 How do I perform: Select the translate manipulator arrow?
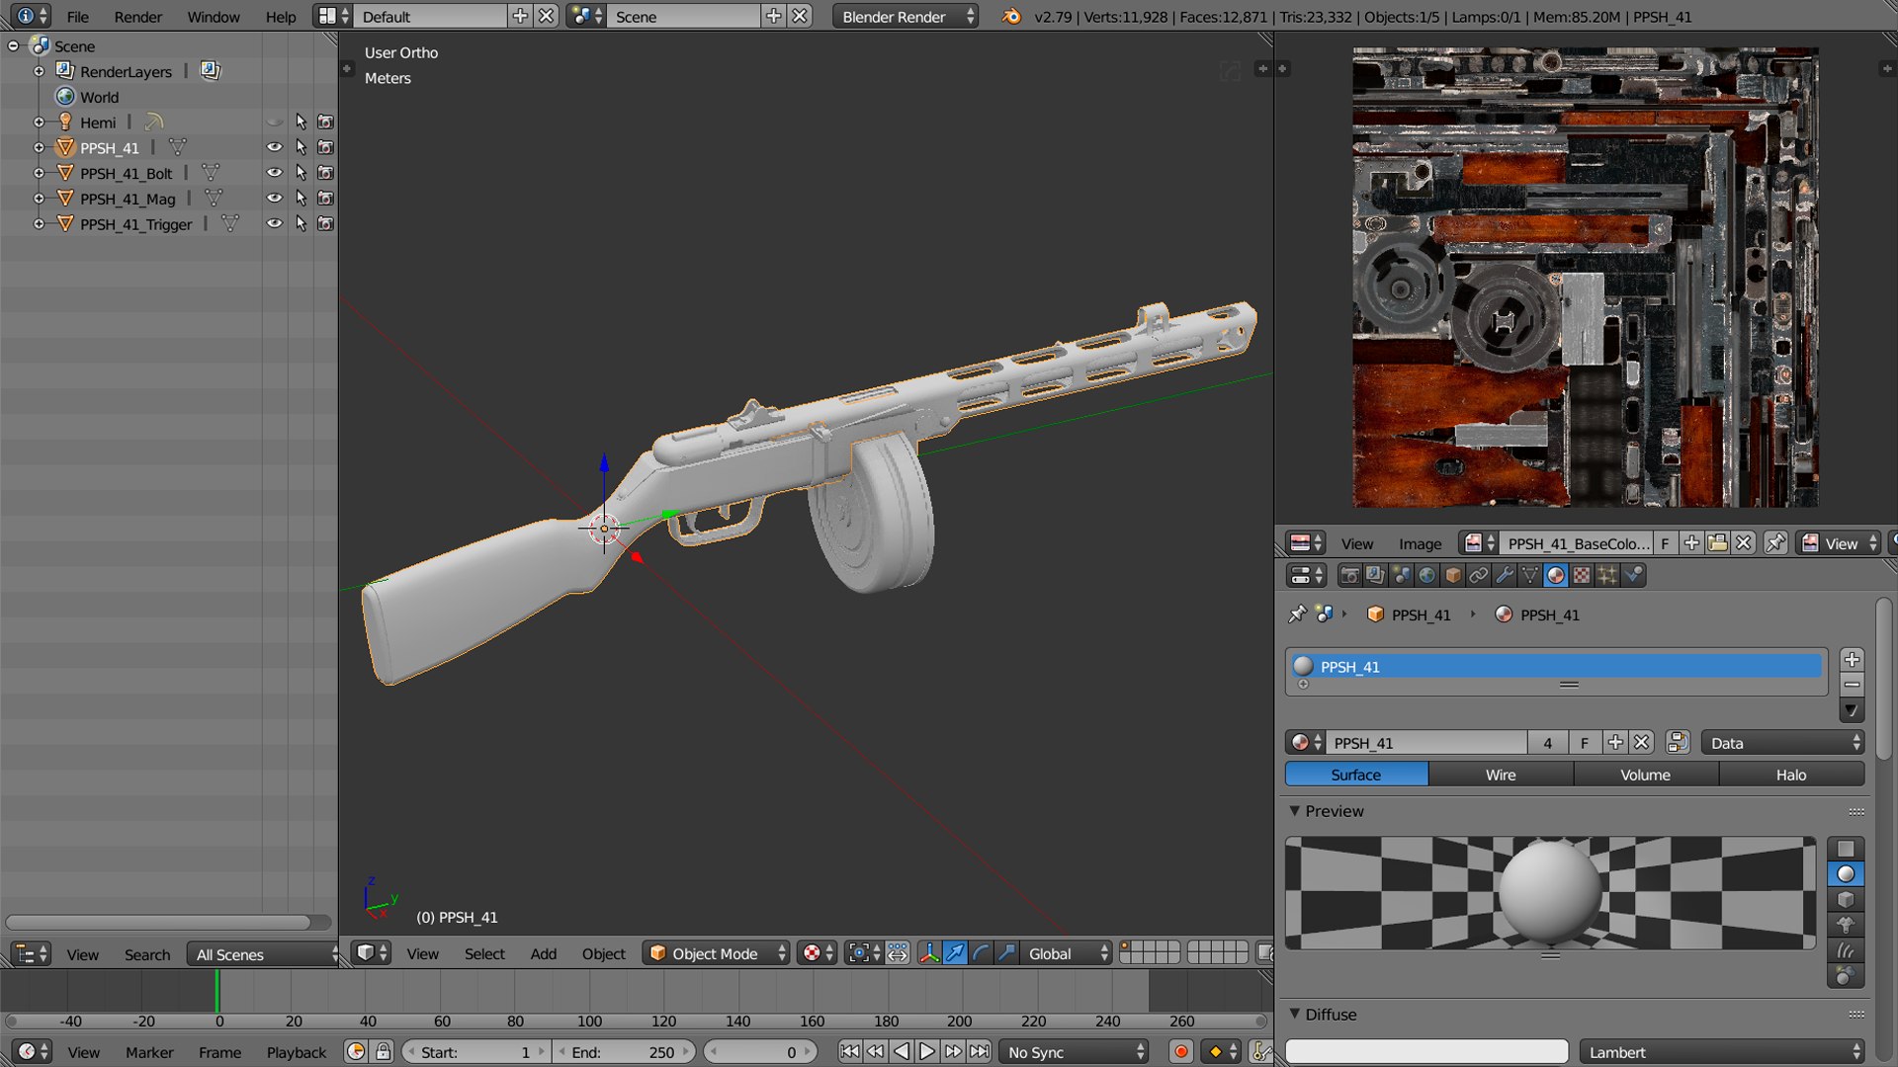tap(955, 953)
